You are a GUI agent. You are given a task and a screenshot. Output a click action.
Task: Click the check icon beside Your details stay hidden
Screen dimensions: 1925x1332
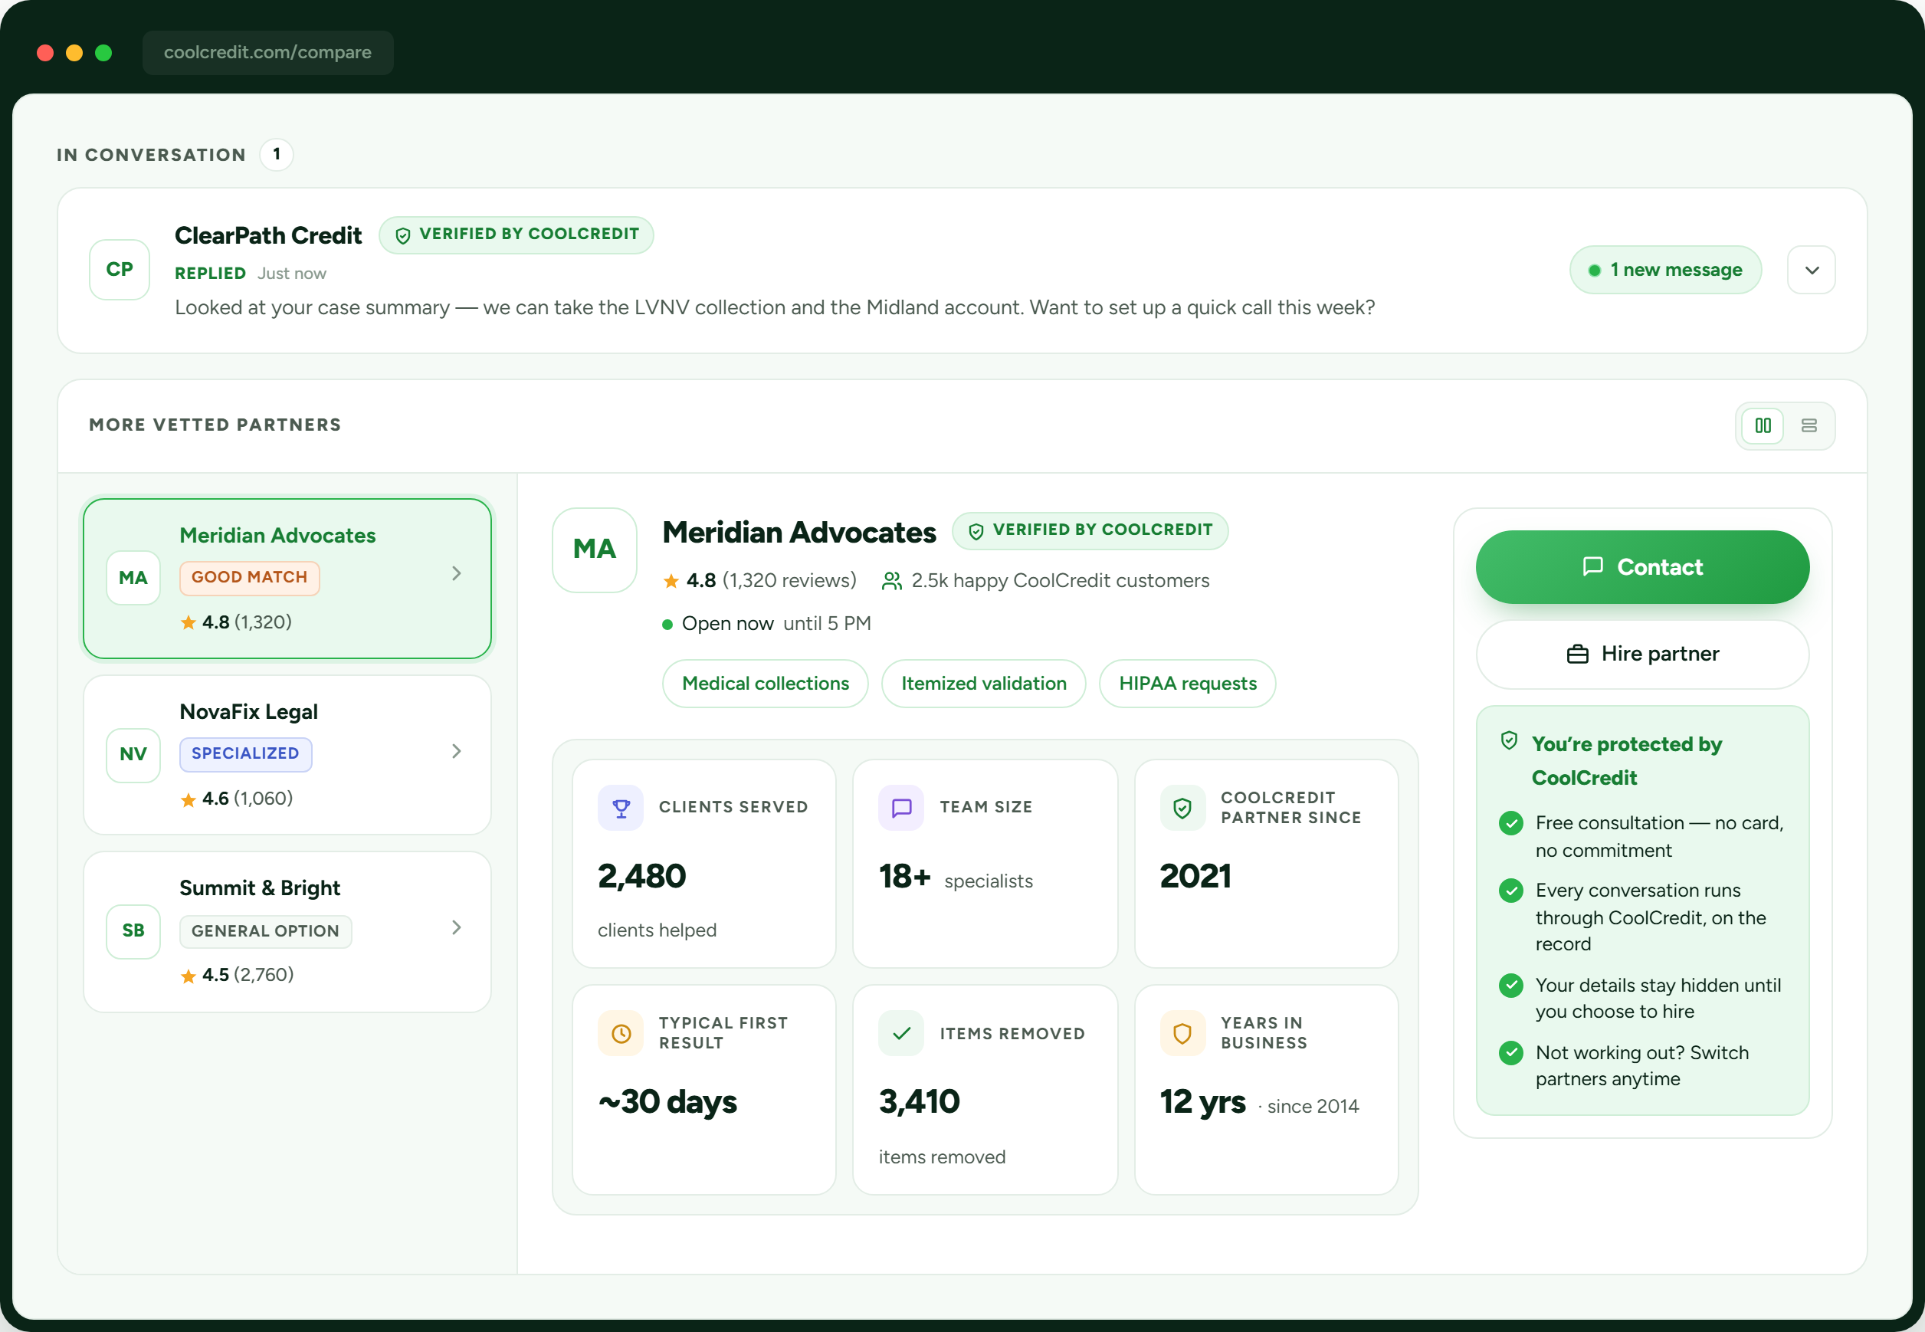coord(1510,985)
